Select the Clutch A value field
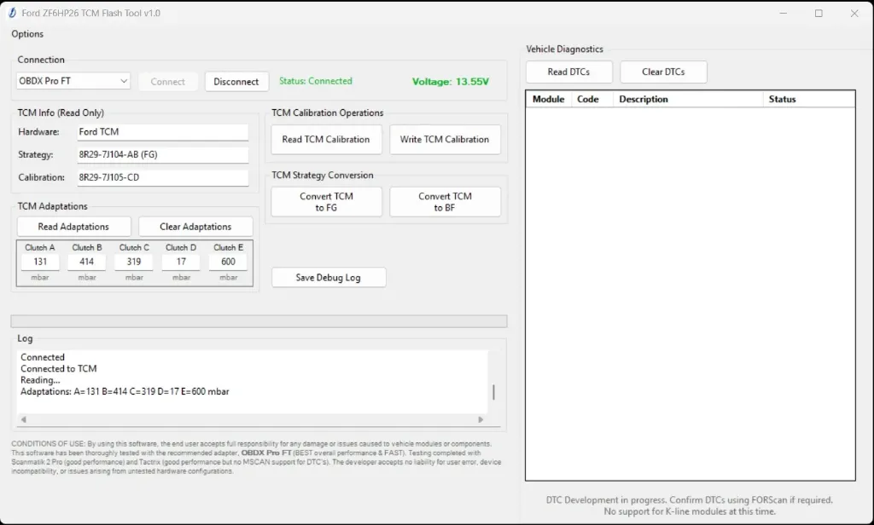 point(40,262)
